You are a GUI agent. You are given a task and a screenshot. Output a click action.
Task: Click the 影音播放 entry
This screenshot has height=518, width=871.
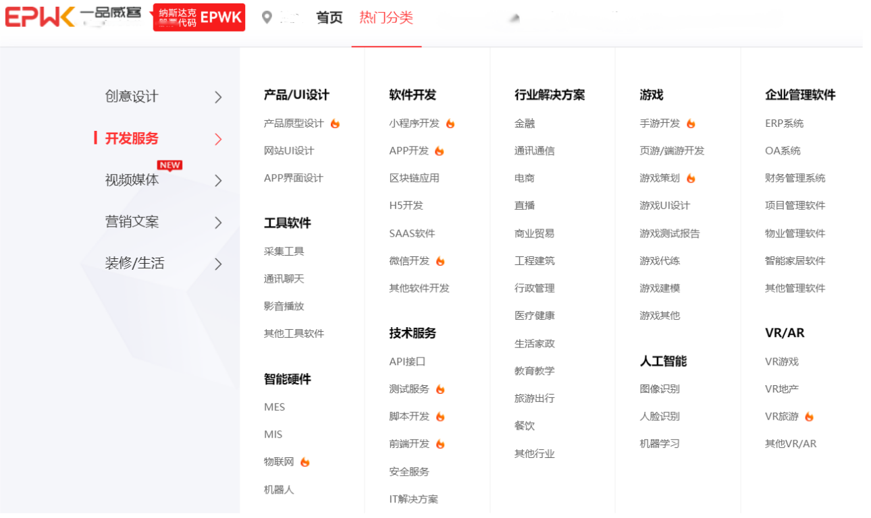[284, 306]
